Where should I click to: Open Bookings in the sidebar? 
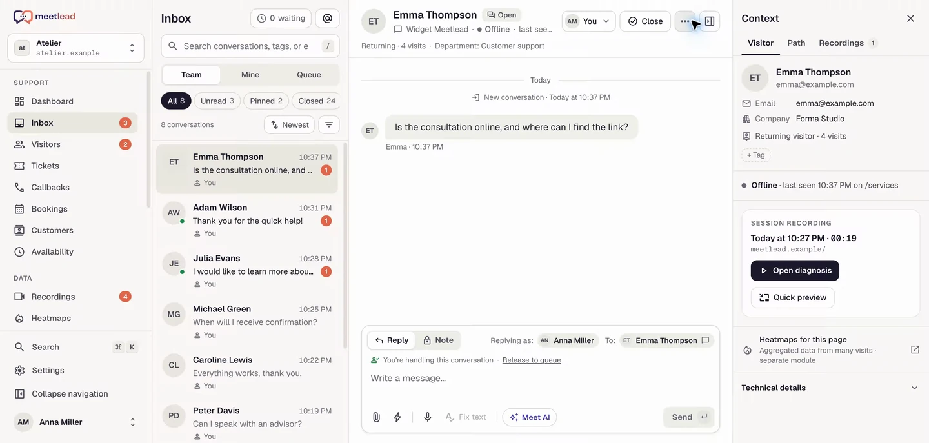point(72,209)
